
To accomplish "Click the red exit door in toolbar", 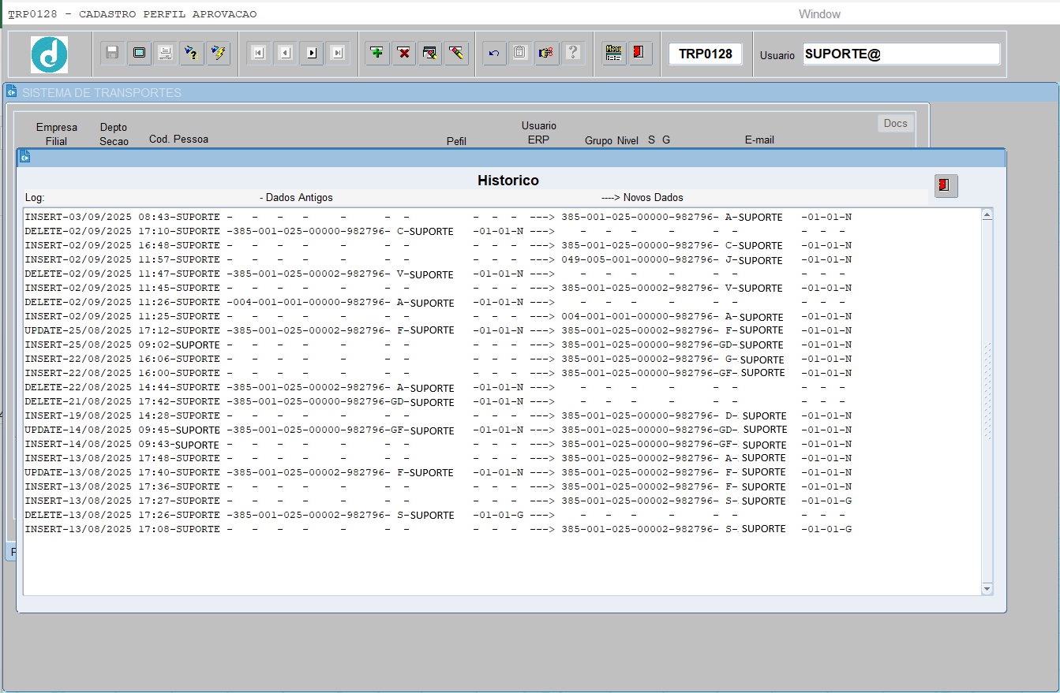I will coord(639,53).
